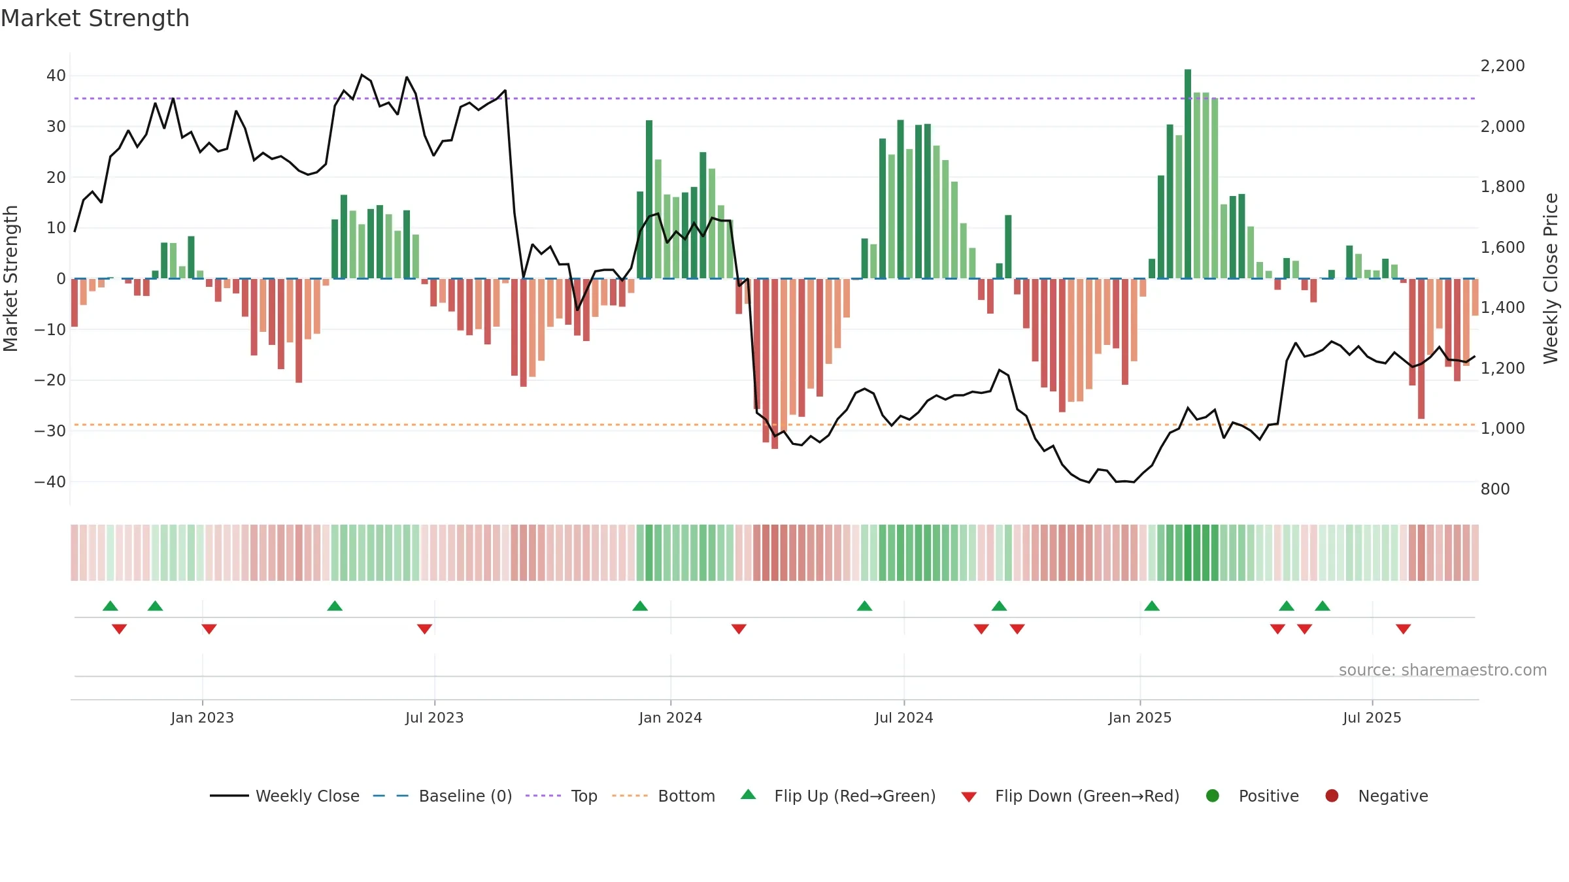Image resolution: width=1569 pixels, height=882 pixels.
Task: Click the Weekly Close Price axis title
Action: (x=1551, y=278)
